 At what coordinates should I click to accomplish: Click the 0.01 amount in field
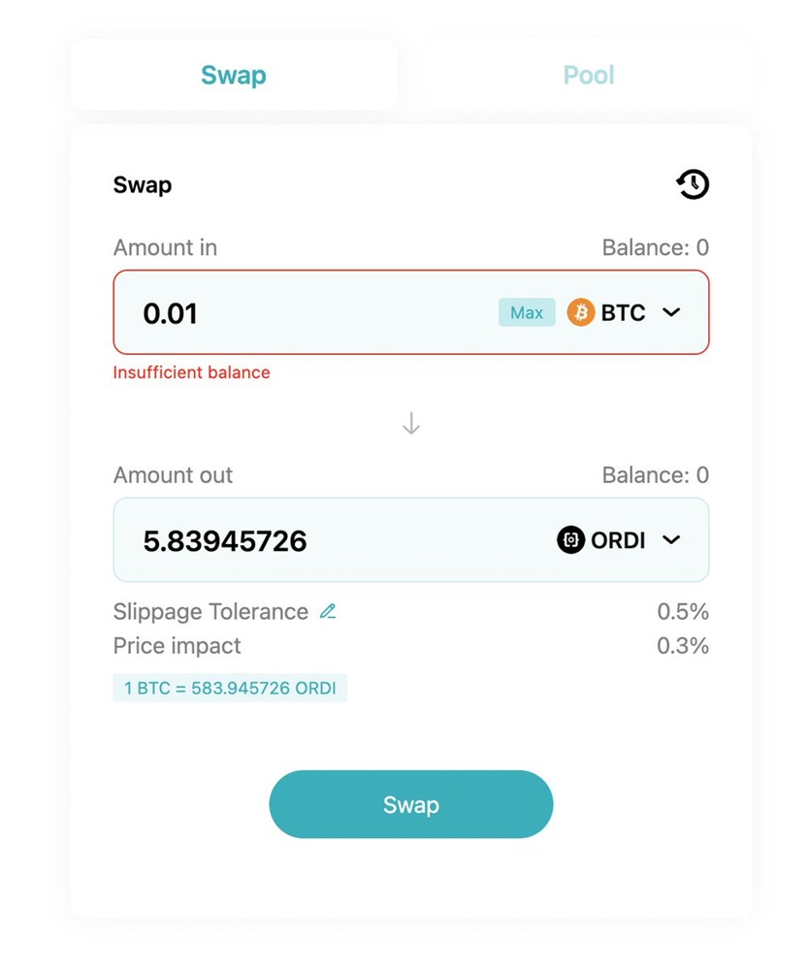coord(291,313)
